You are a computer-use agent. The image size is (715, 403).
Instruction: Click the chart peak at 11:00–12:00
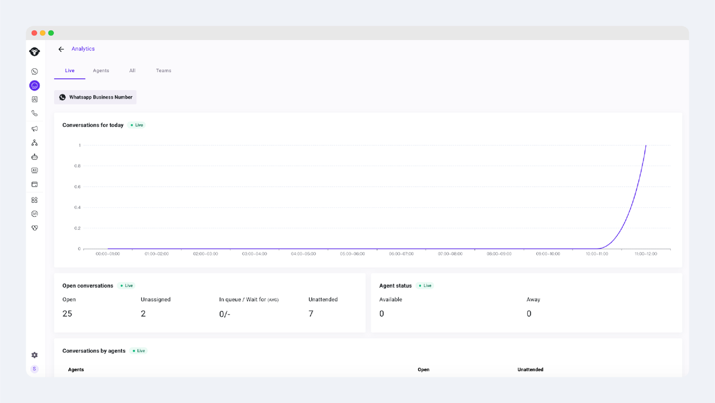click(646, 145)
